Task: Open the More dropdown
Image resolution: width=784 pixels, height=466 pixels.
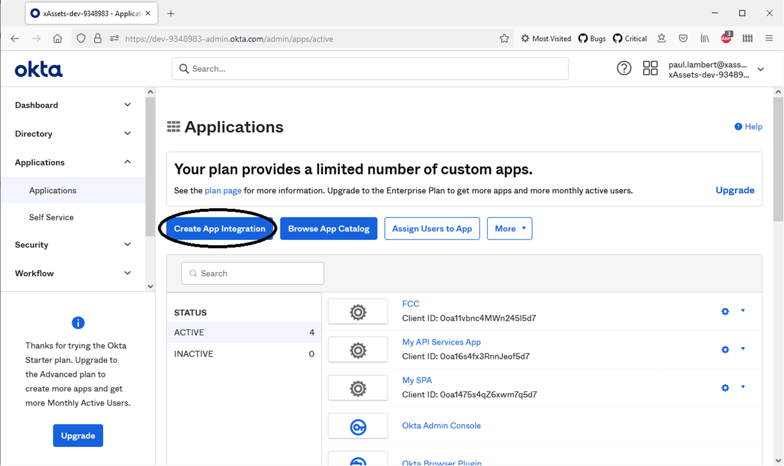Action: 509,228
